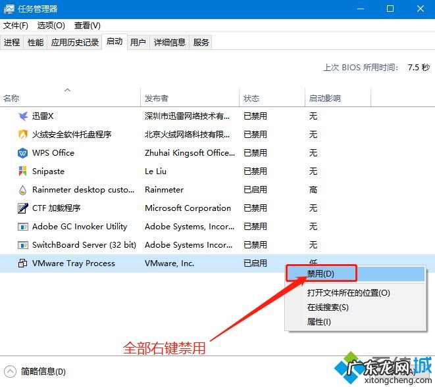The height and width of the screenshot is (387, 435).
Task: Switch to the 性能 tab
Action: (36, 43)
